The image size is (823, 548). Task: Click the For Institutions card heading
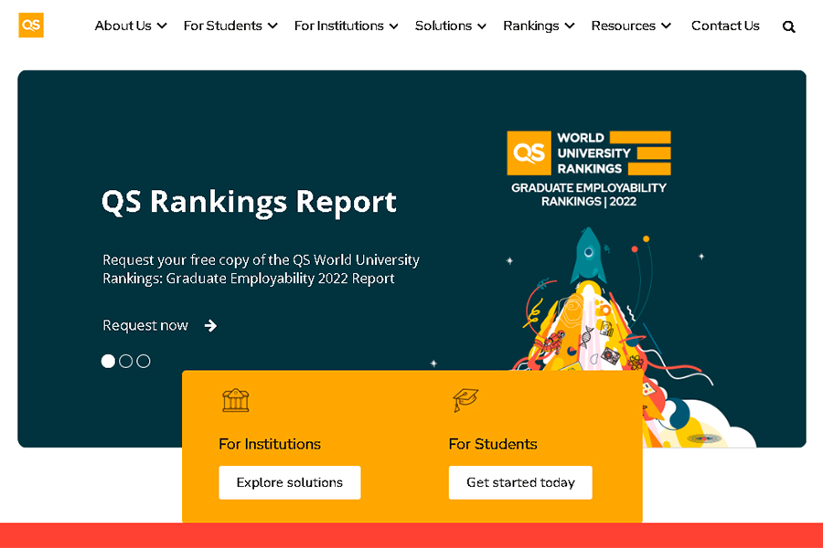270,444
